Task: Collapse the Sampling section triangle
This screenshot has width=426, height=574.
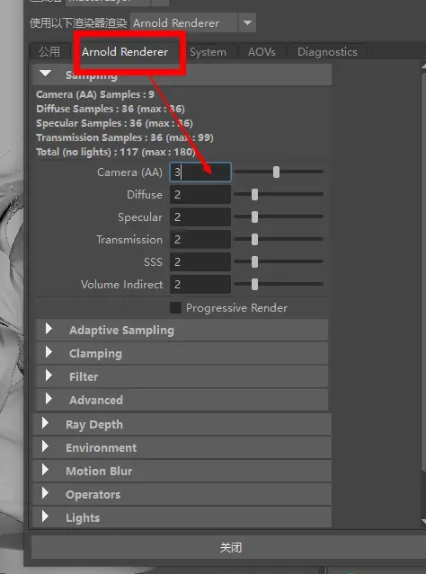Action: point(46,74)
